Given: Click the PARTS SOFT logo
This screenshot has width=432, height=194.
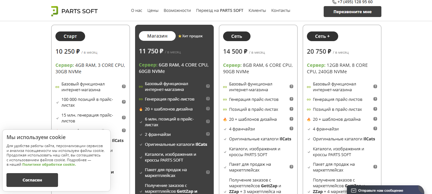Looking at the screenshot, I should tap(74, 11).
